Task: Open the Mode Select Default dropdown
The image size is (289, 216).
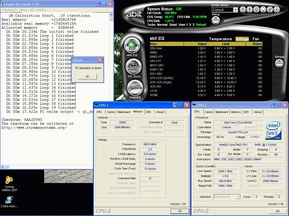Action: pos(235,10)
